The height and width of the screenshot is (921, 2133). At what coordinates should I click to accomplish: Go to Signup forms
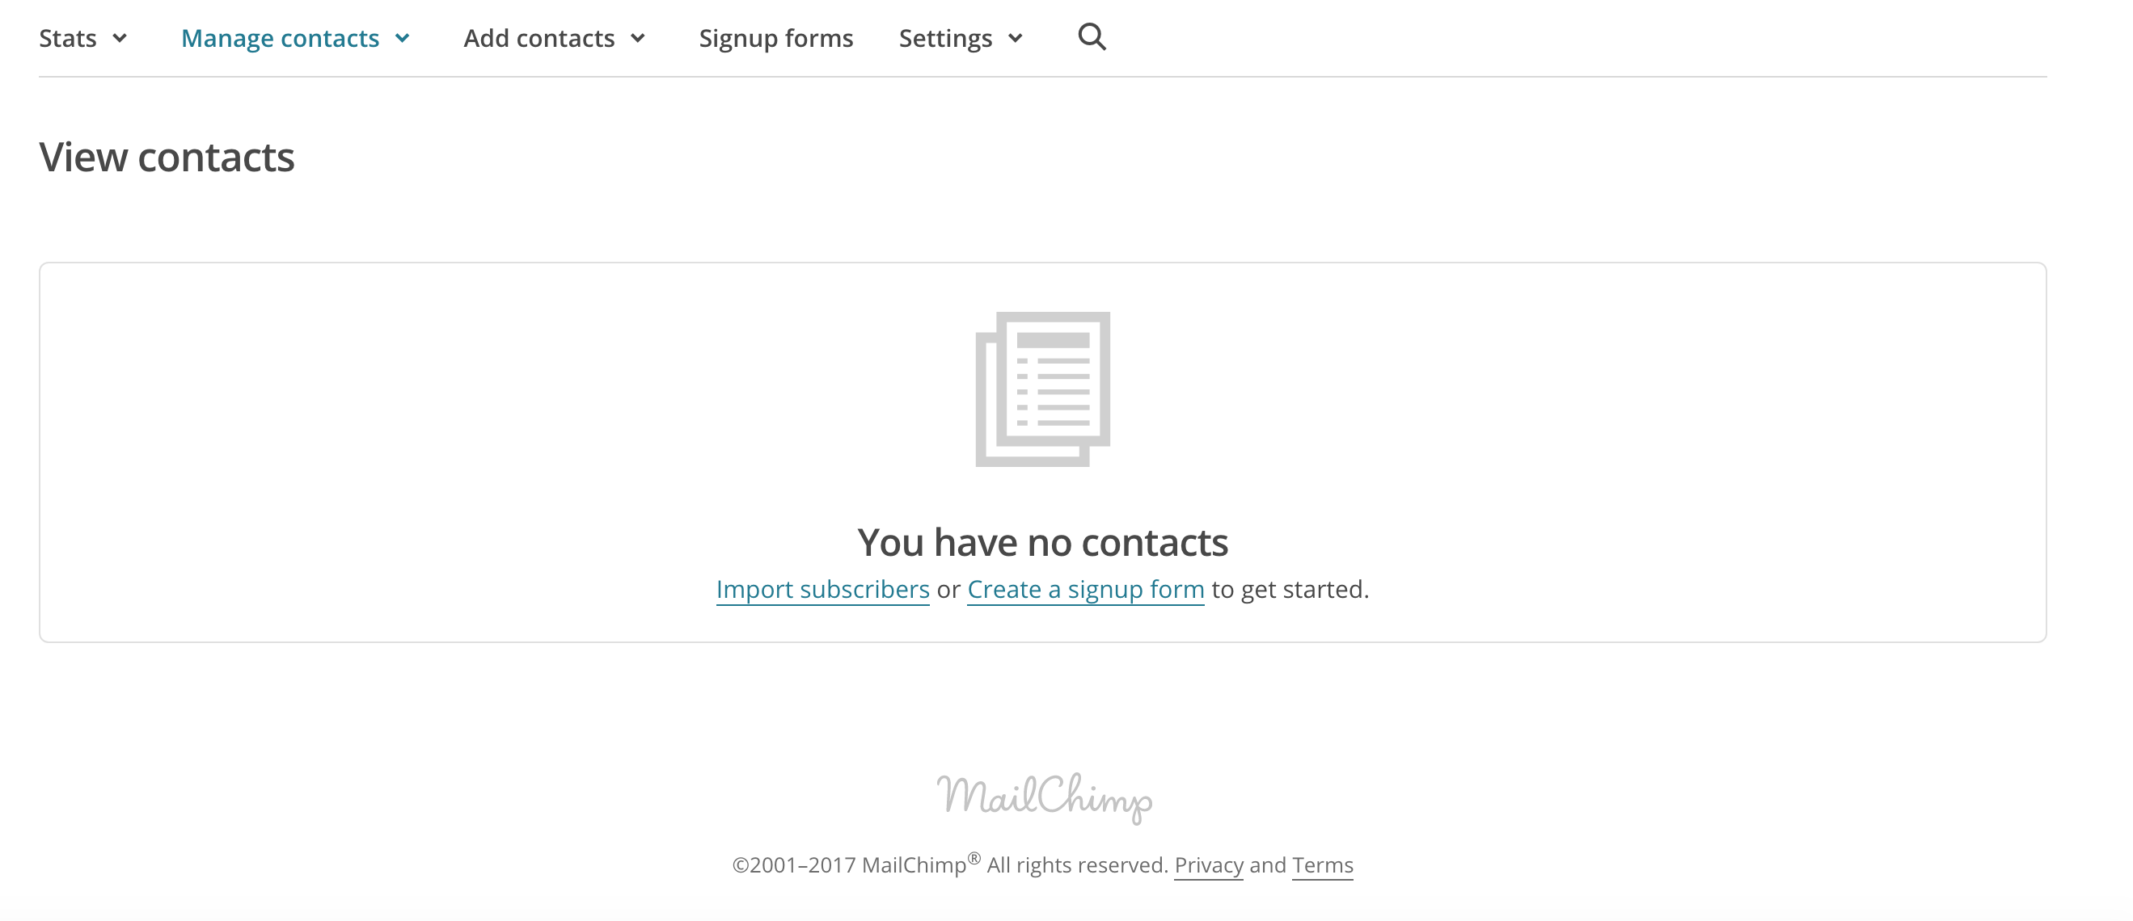tap(776, 38)
